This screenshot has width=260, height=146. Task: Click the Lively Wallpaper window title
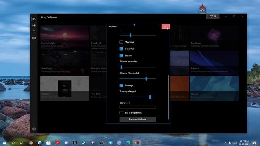[49, 17]
